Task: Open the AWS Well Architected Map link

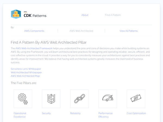Action: (25, 76)
